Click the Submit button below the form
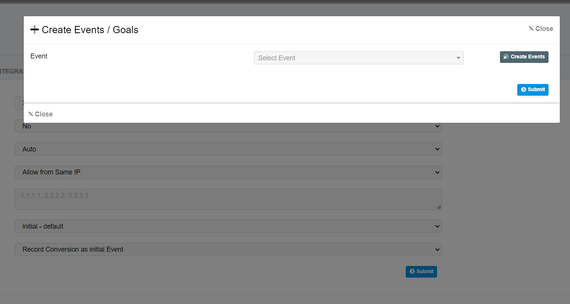This screenshot has width=570, height=304. point(421,272)
